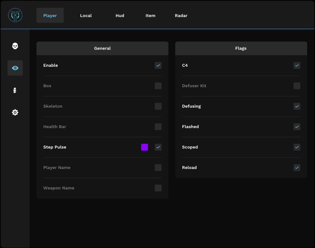The width and height of the screenshot is (315, 248).
Task: Click the app logo in the top-left corner
Action: (14, 15)
